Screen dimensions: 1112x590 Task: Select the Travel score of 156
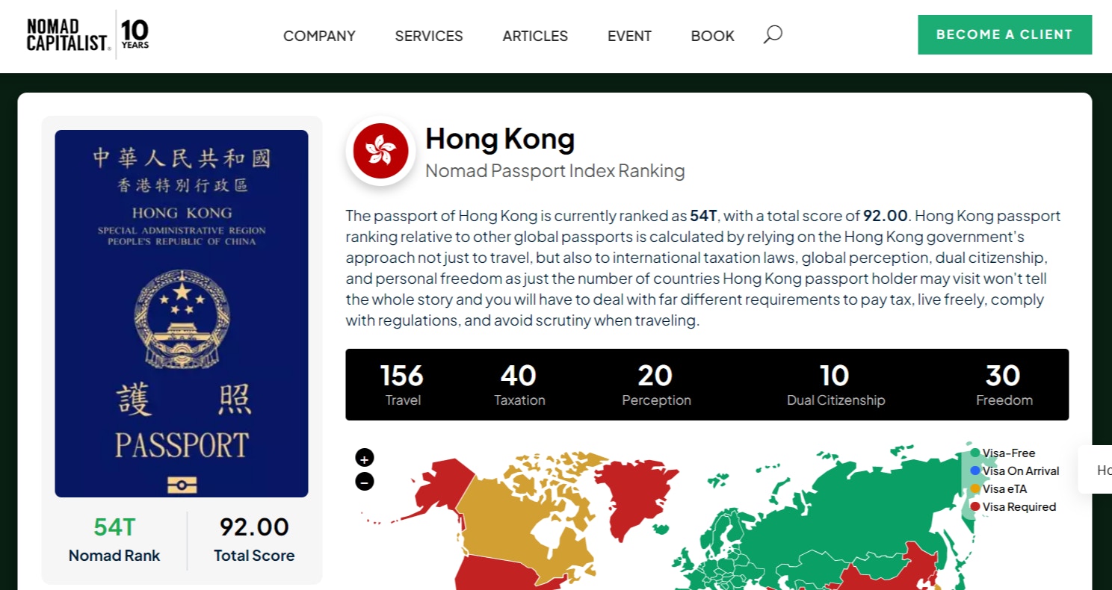tap(402, 384)
